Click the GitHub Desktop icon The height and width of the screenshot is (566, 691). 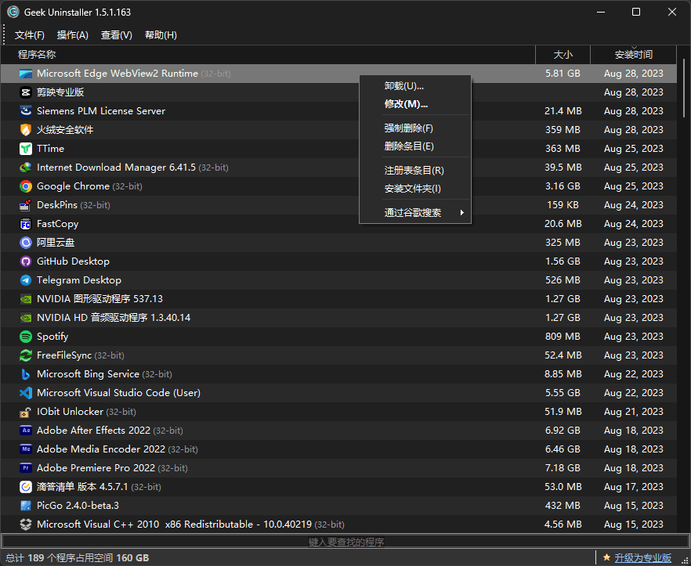[26, 261]
